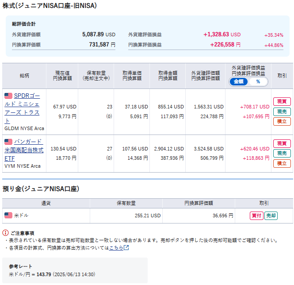The height and width of the screenshot is (285, 294).
Task: Select cash yen value 36,696 円
Action: [223, 216]
